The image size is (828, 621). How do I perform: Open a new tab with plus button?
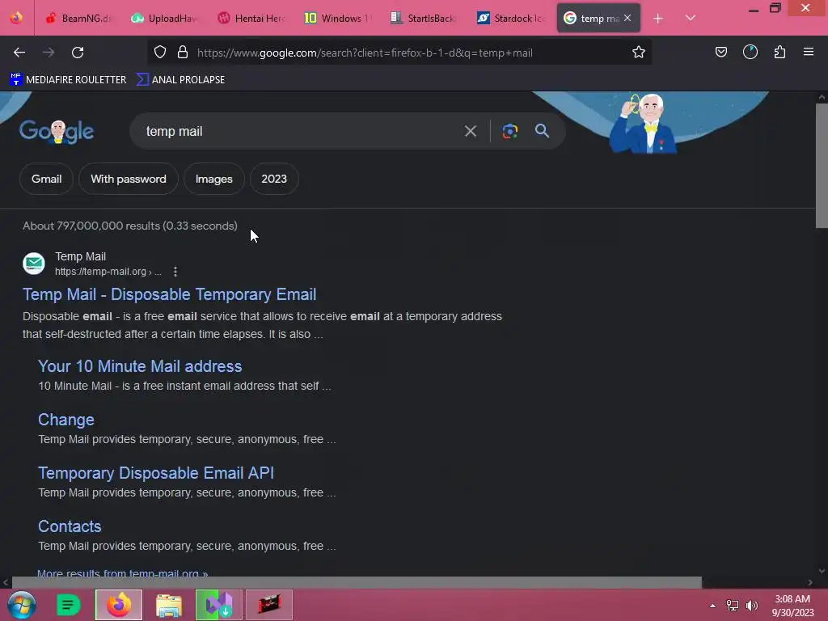[658, 19]
